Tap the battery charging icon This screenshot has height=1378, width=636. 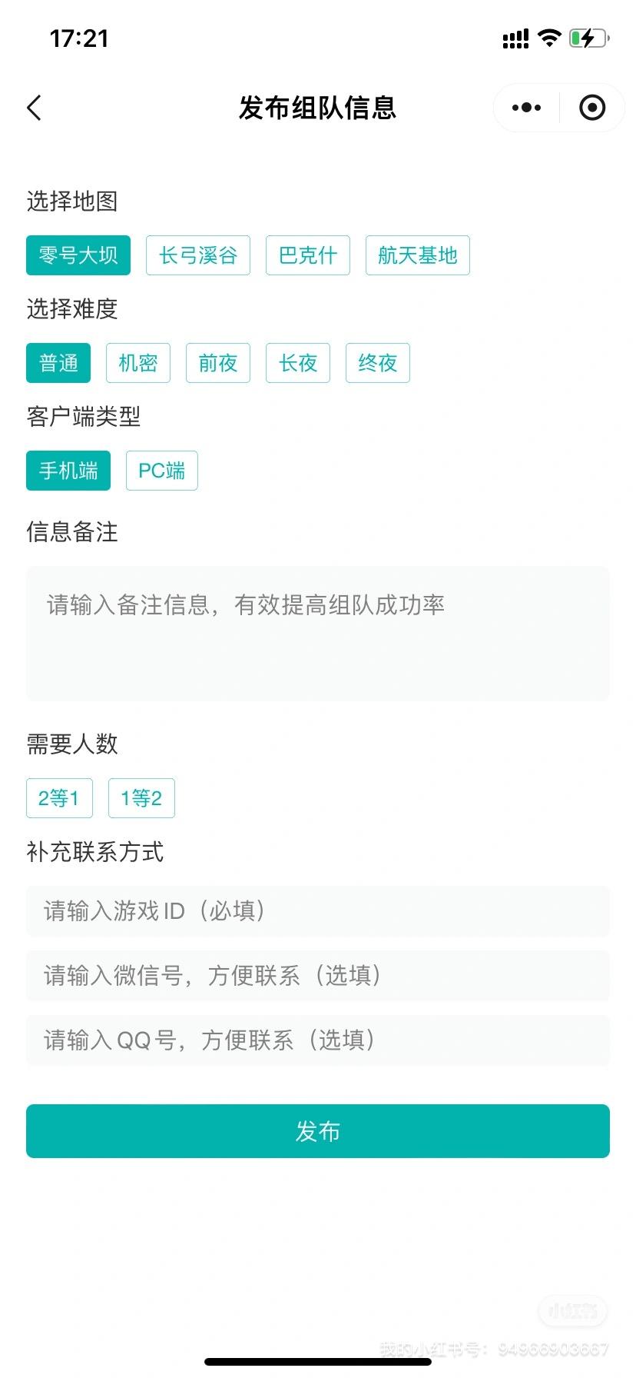click(x=589, y=38)
